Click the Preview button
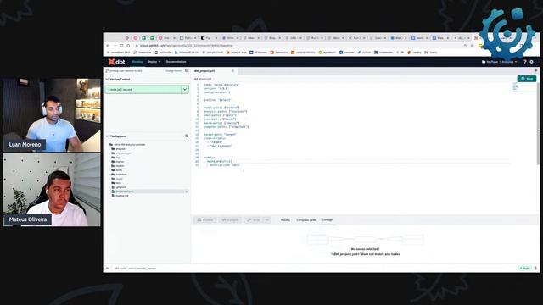The height and width of the screenshot is (305, 543). [x=205, y=220]
